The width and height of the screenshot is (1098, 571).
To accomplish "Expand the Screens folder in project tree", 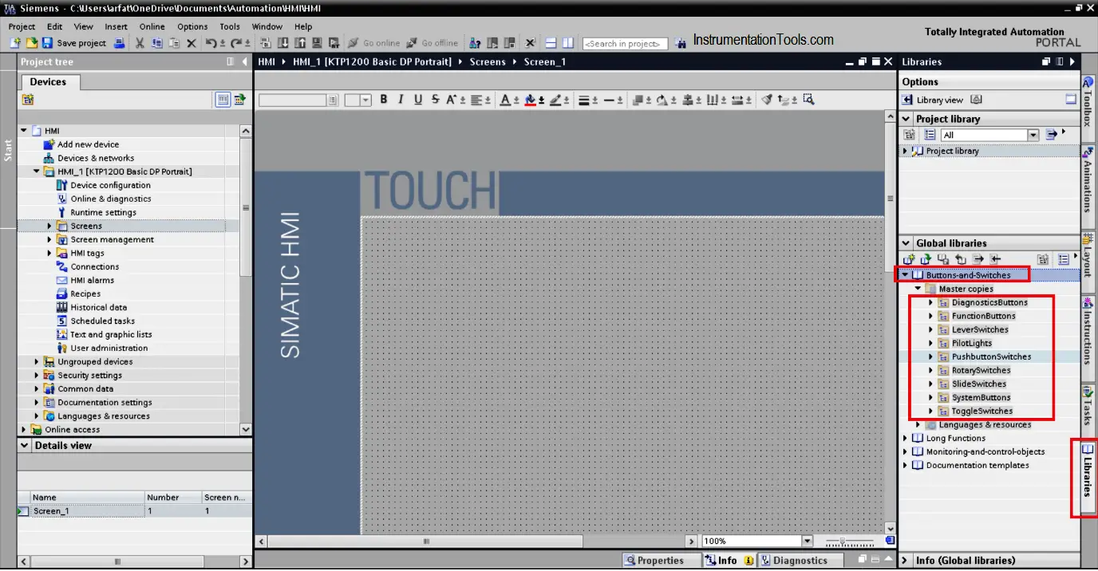I will (x=49, y=226).
